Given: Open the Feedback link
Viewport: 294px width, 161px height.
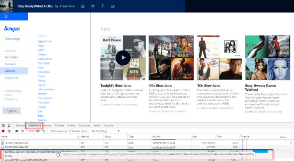Looking at the screenshot, I should tap(11, 99).
